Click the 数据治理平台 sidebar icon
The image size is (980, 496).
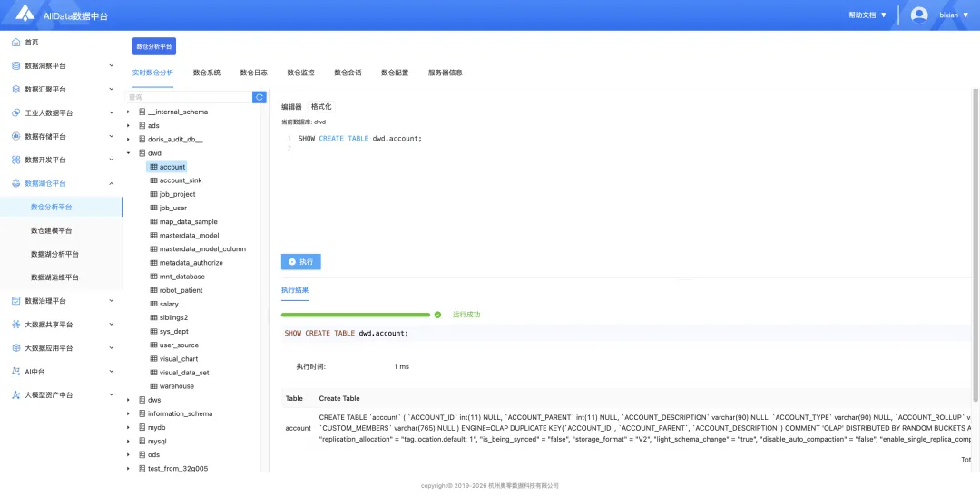(16, 300)
